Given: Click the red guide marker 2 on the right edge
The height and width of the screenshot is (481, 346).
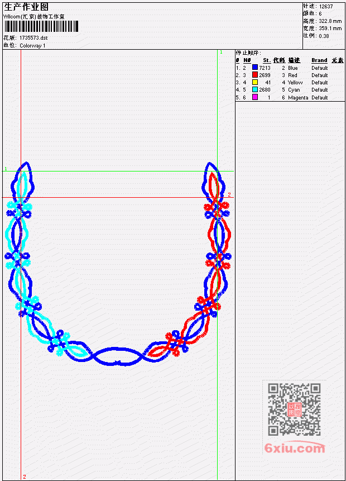Looking at the screenshot, I should coord(229,195).
